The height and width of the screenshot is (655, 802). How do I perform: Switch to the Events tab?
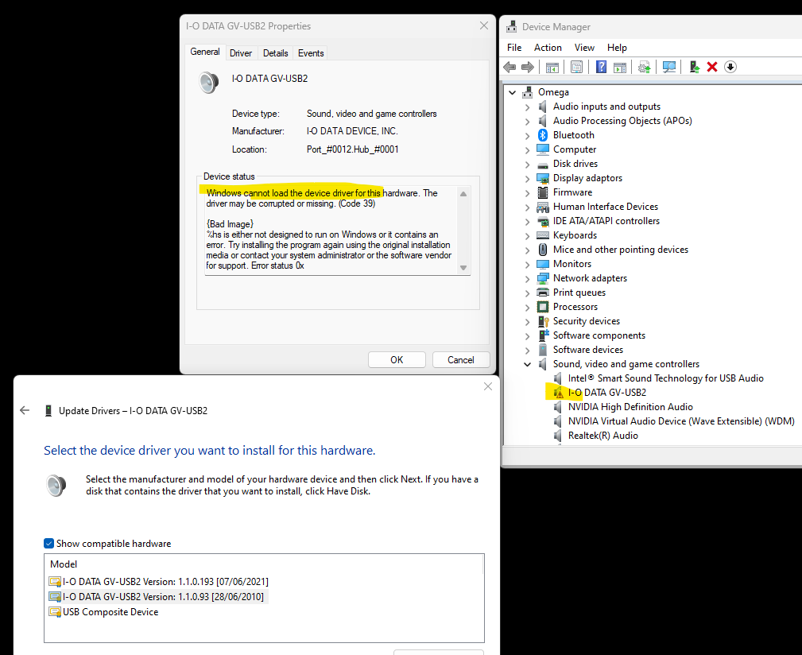tap(311, 53)
